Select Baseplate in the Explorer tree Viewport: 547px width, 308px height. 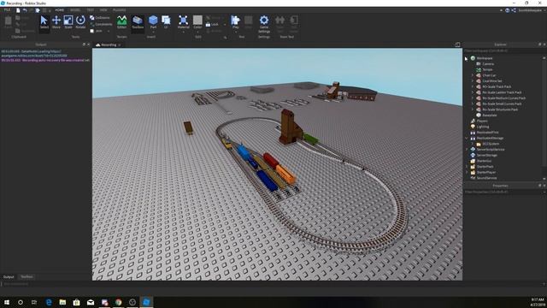(489, 115)
